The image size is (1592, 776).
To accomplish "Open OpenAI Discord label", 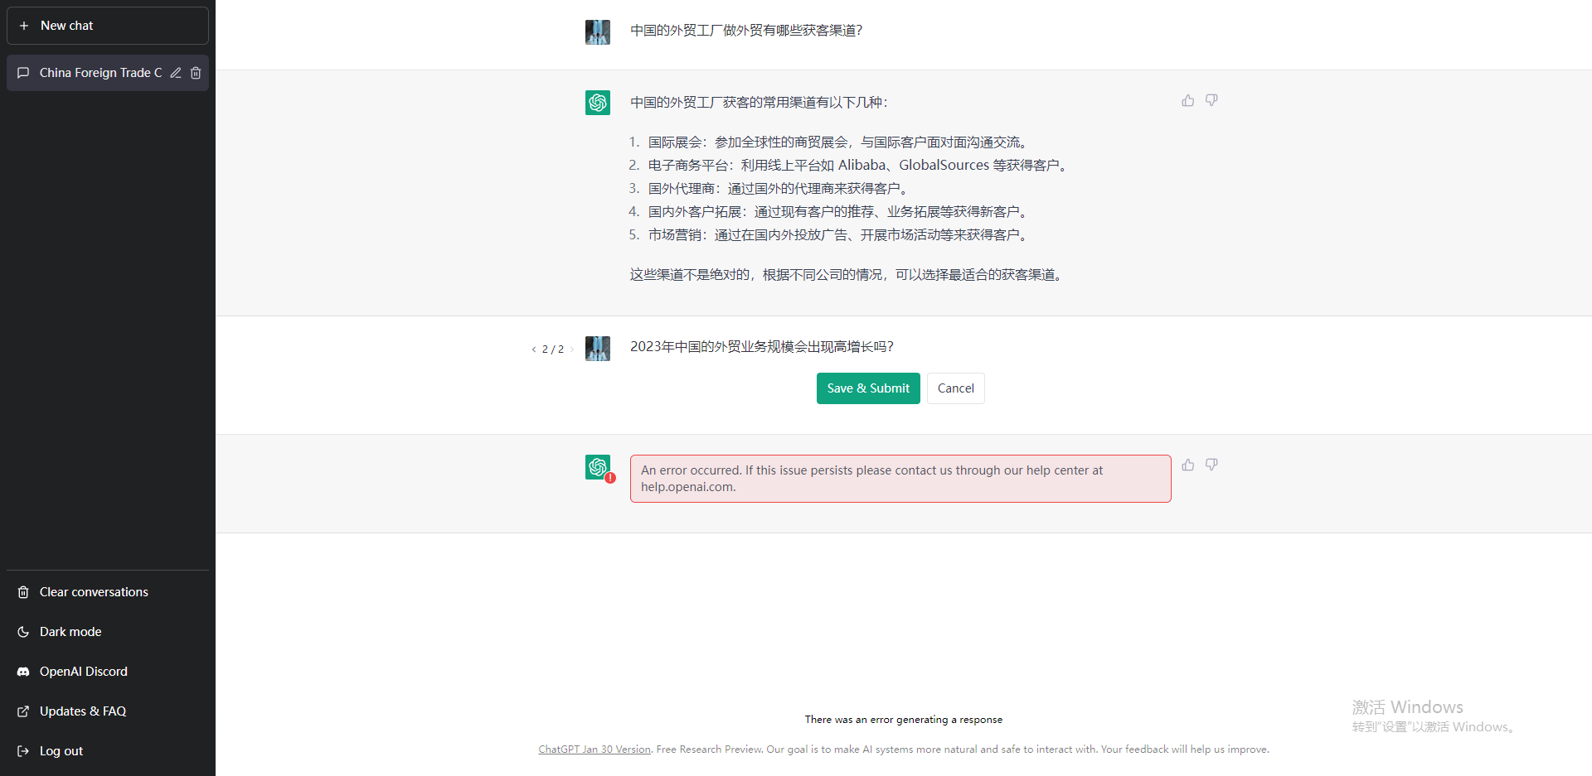I will coord(84,672).
